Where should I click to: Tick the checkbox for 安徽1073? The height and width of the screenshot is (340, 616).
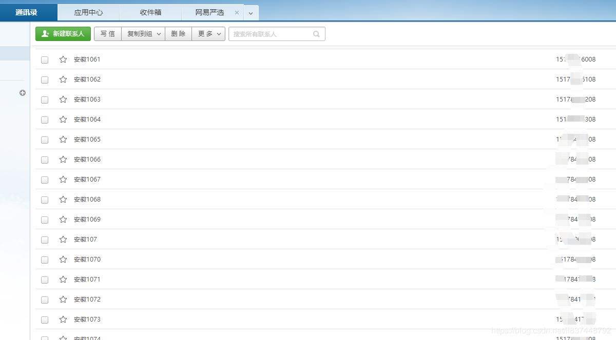coord(45,320)
